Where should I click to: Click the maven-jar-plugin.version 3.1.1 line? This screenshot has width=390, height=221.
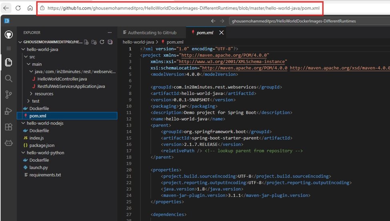(236, 195)
